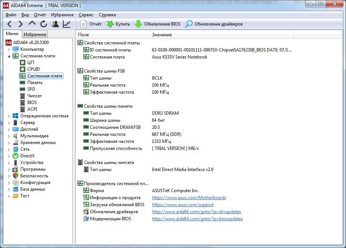346x248 pixels.
Task: Open the graph chart toolbar icon
Action: [66, 24]
